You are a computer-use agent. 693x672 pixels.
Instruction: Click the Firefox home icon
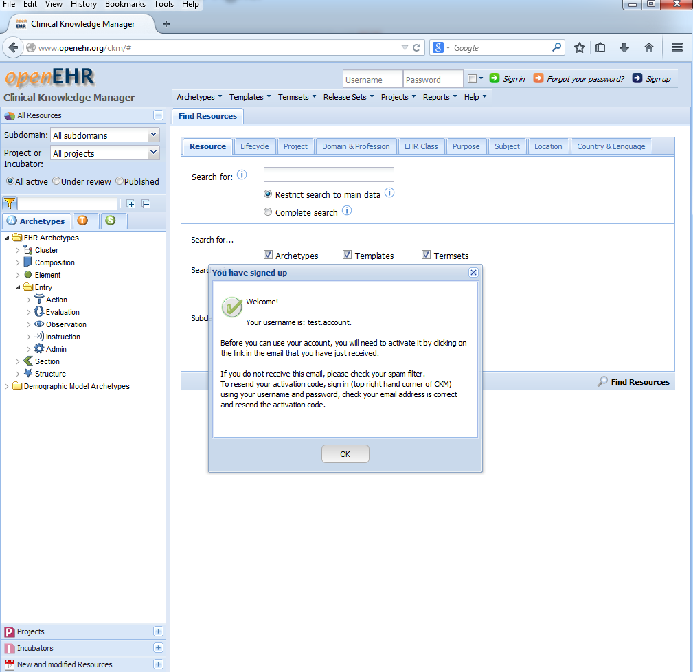click(x=648, y=47)
